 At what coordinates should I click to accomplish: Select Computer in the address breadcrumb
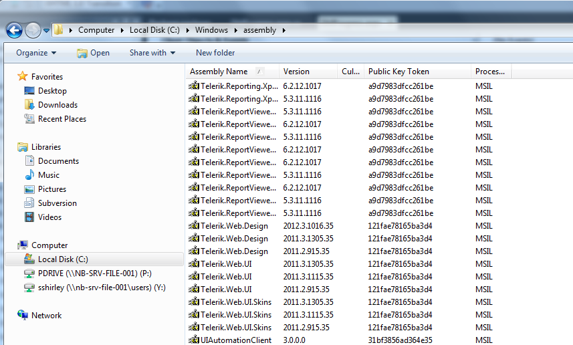click(96, 30)
